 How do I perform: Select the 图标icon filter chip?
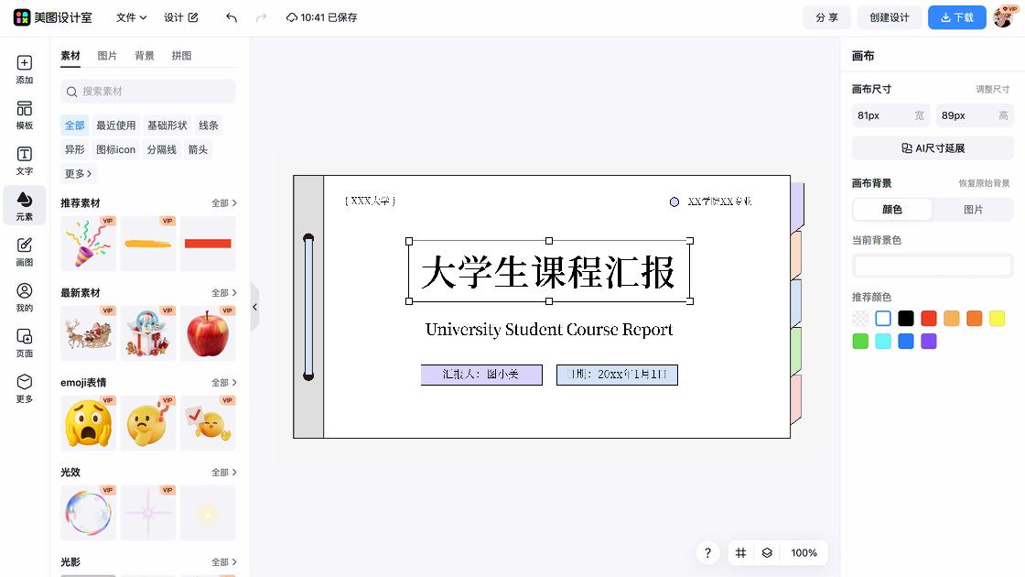(115, 150)
